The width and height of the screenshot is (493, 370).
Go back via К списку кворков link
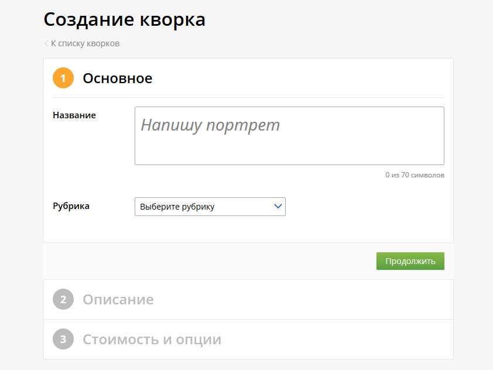[85, 43]
